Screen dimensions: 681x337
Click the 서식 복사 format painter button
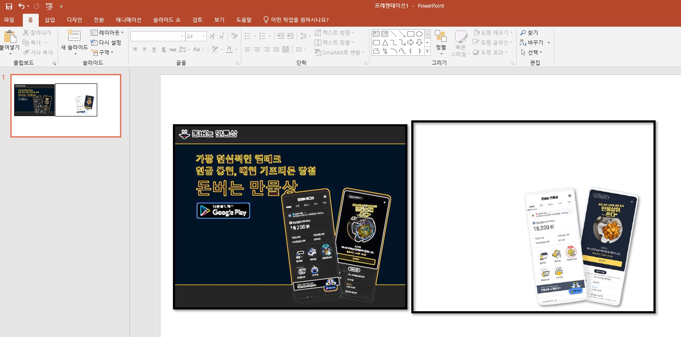click(38, 52)
